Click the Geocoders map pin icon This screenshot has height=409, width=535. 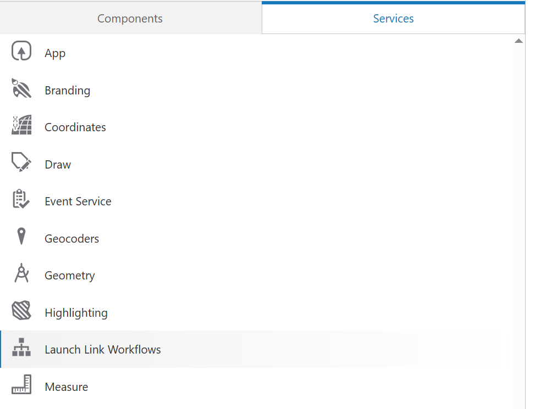click(x=21, y=237)
